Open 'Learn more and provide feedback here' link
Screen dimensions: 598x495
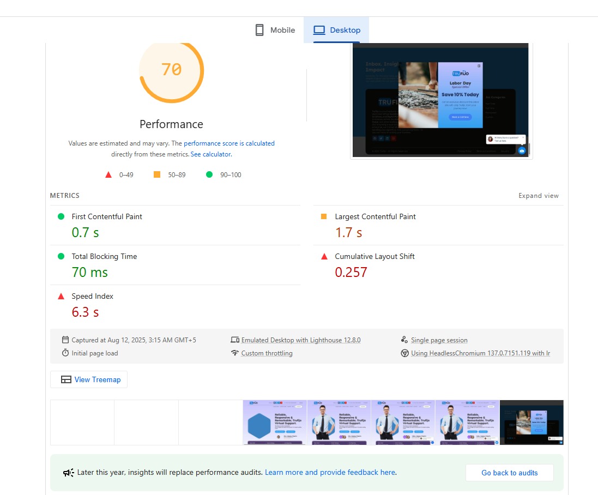330,473
